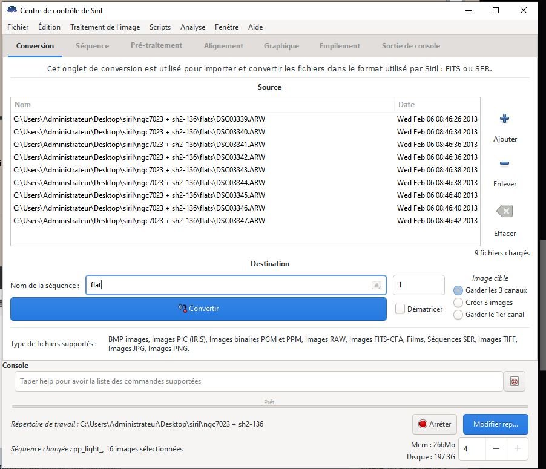Viewport: 546px width, 469px height.
Task: Open the Fichier menu
Action: point(18,27)
